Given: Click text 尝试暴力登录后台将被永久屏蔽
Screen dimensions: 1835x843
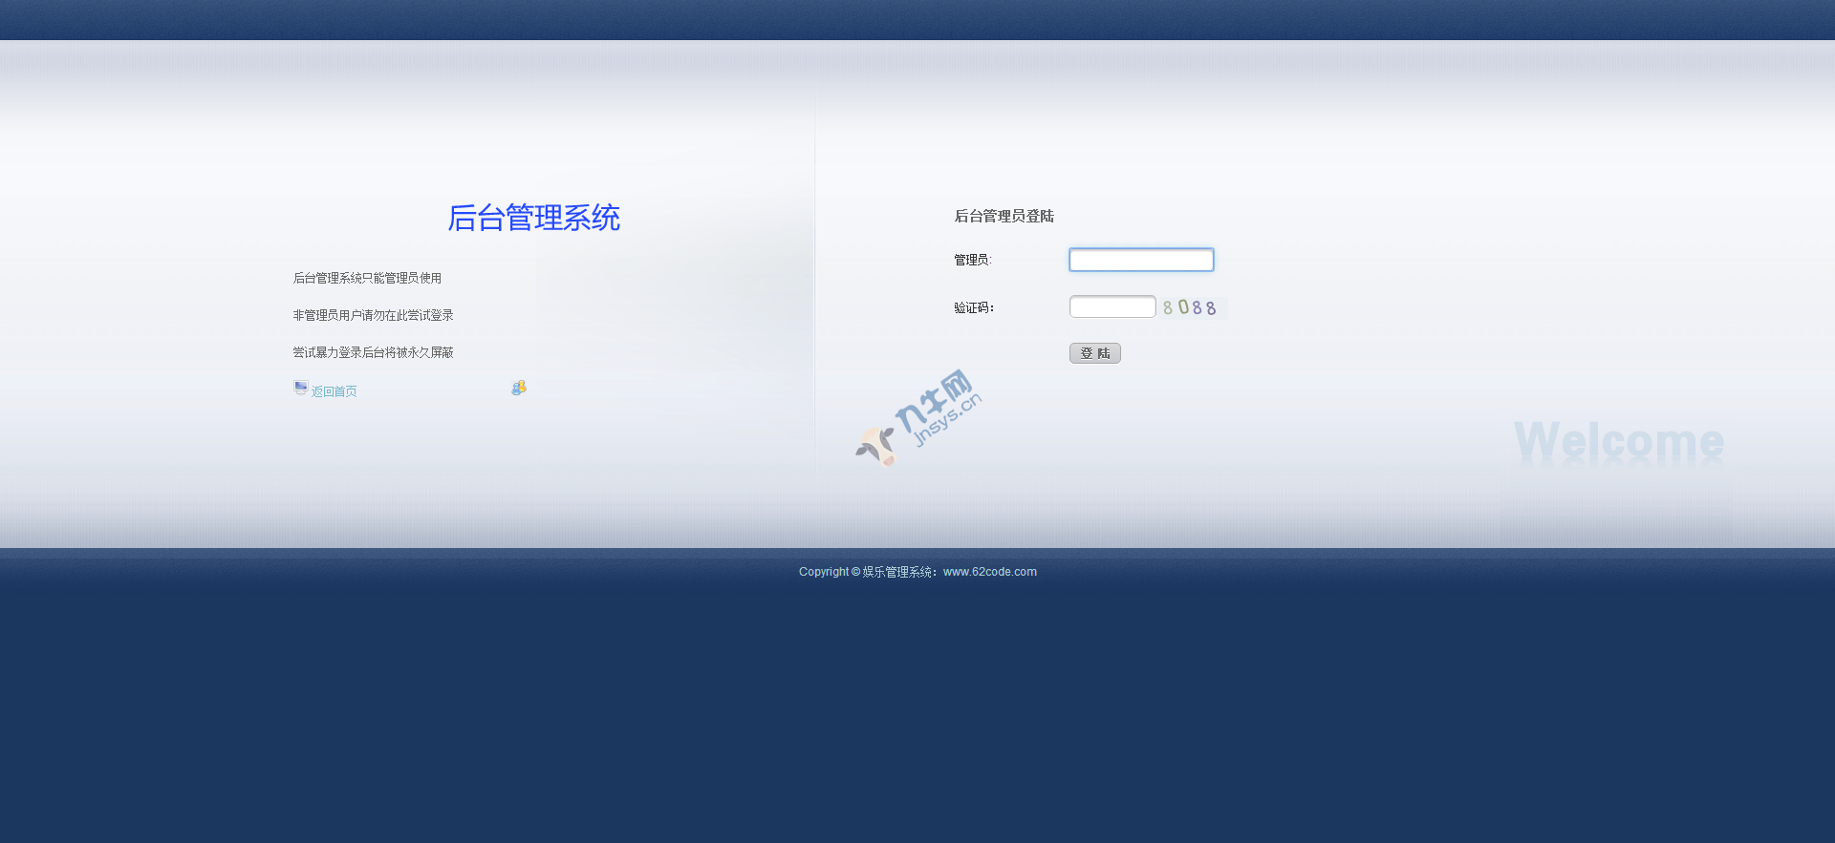Looking at the screenshot, I should 373,352.
